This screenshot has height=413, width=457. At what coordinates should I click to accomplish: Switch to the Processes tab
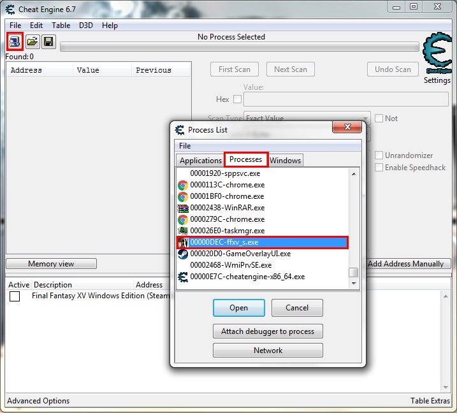pos(245,159)
